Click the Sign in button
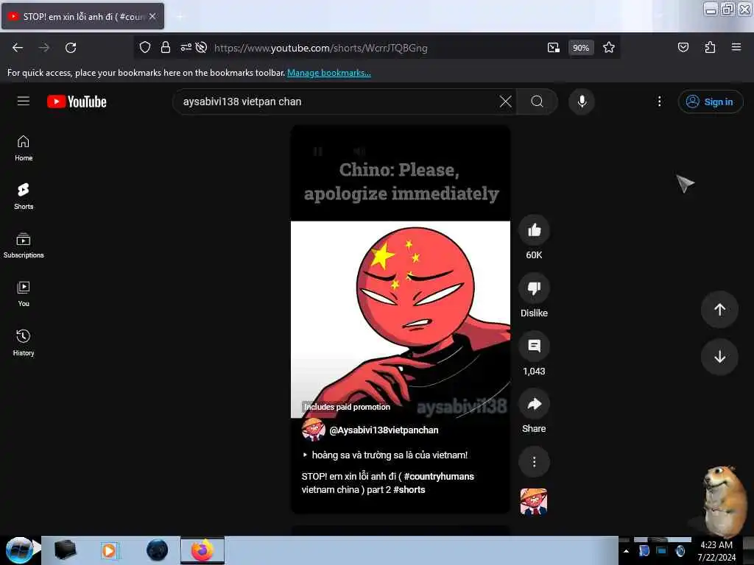Screen dimensions: 754x565 tap(711, 102)
